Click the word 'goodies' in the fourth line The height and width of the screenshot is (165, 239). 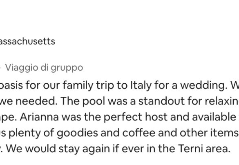pyautogui.click(x=77, y=133)
